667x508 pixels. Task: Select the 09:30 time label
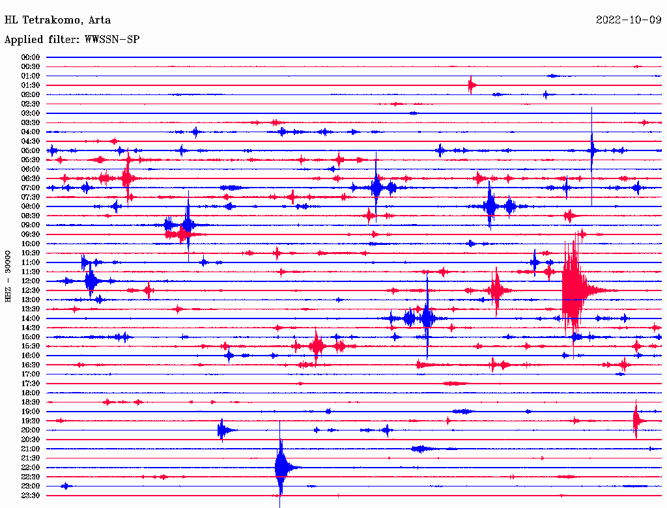point(31,234)
